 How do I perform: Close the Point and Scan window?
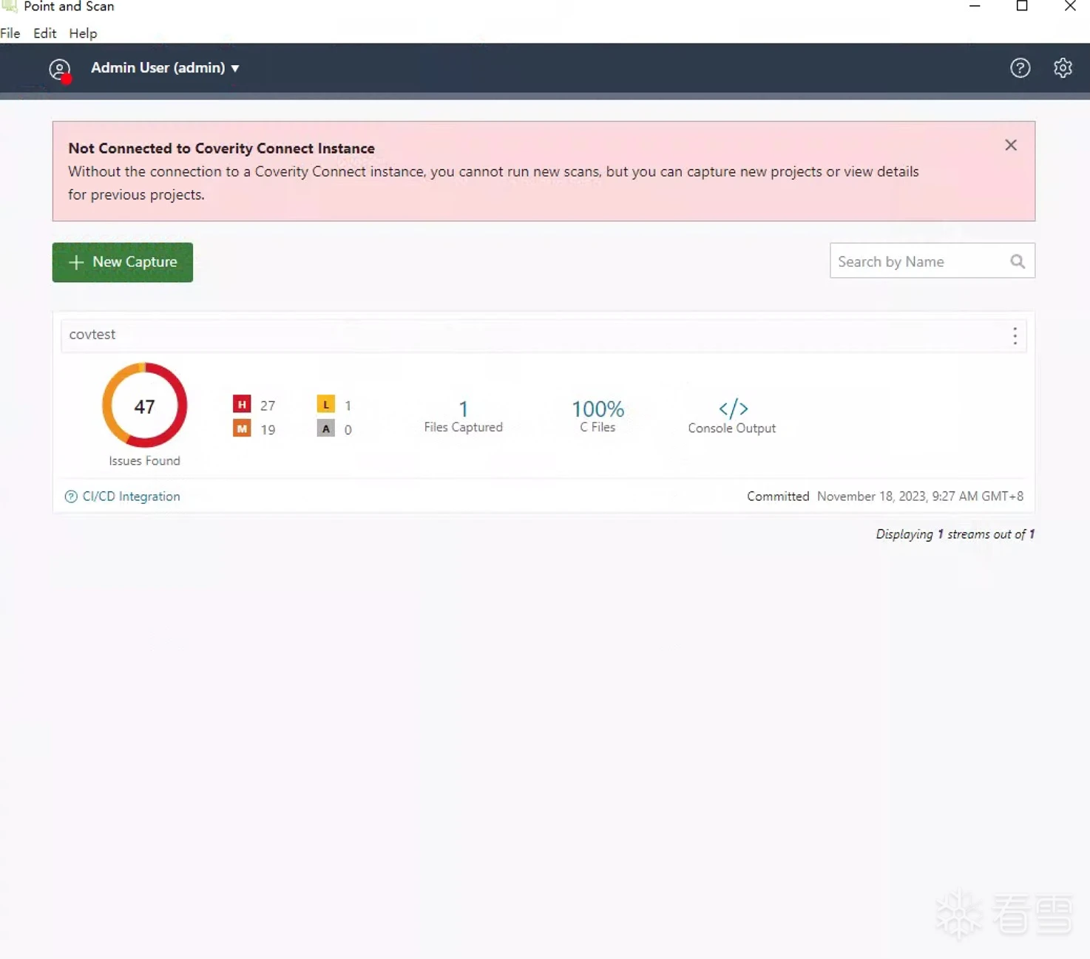[1070, 6]
